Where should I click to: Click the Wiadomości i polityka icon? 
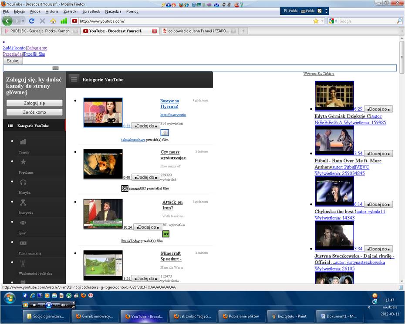pos(23,263)
